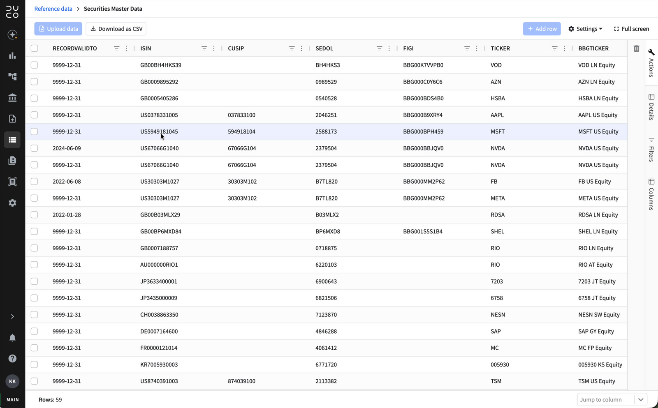The width and height of the screenshot is (658, 408).
Task: Click SEDOL cell BP6MXD8
Action: (x=328, y=231)
